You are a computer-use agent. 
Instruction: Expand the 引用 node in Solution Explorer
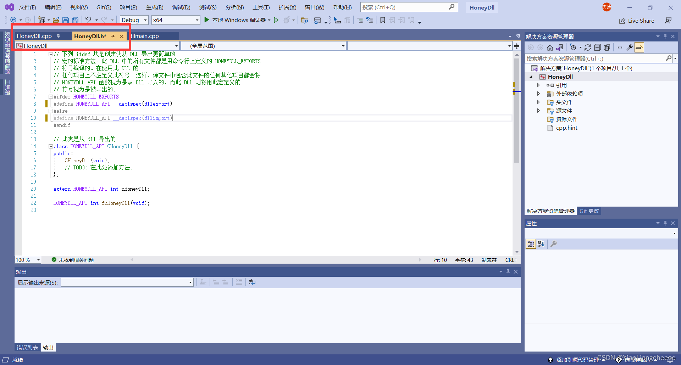tap(538, 85)
